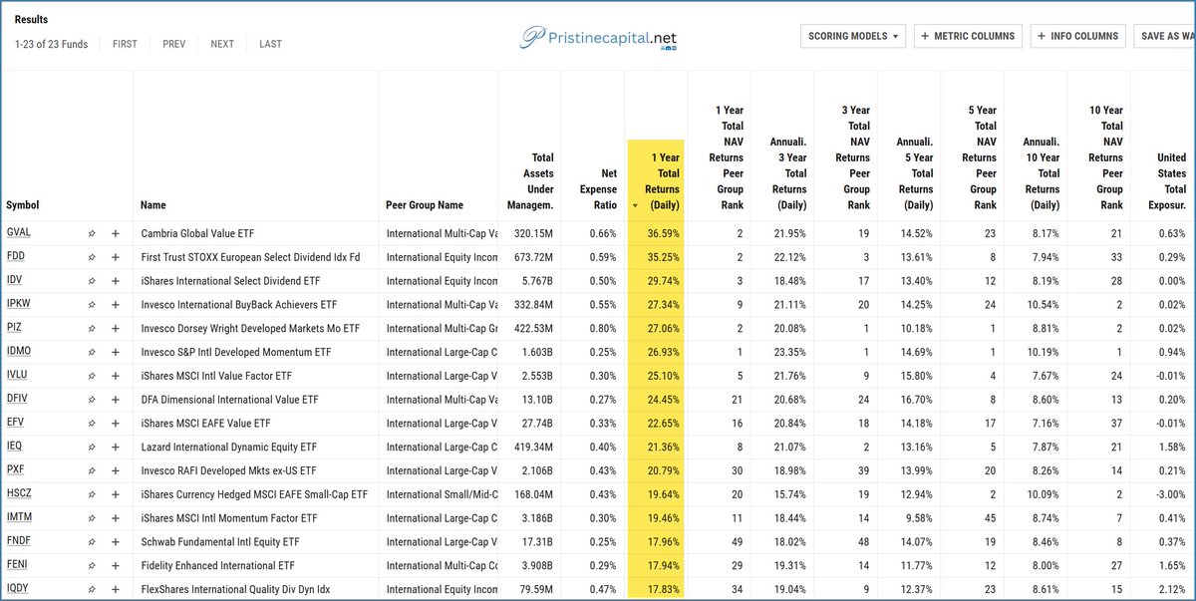Screen dimensions: 1196x601
Task: Open Cambria Global Value ETF name
Action: [x=198, y=233]
